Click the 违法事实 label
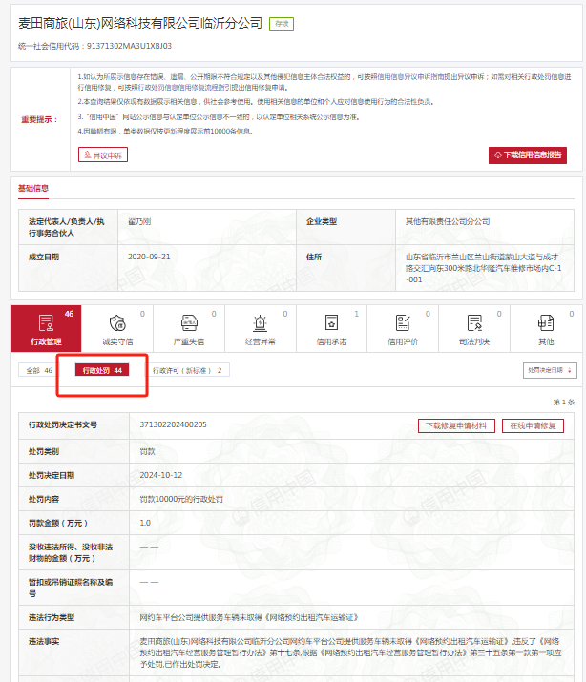586x682 pixels. click(44, 642)
